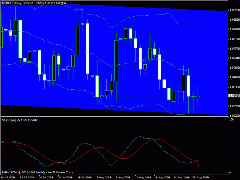Select the current price tag 1.05968
240x180 pixels.
[234, 96]
